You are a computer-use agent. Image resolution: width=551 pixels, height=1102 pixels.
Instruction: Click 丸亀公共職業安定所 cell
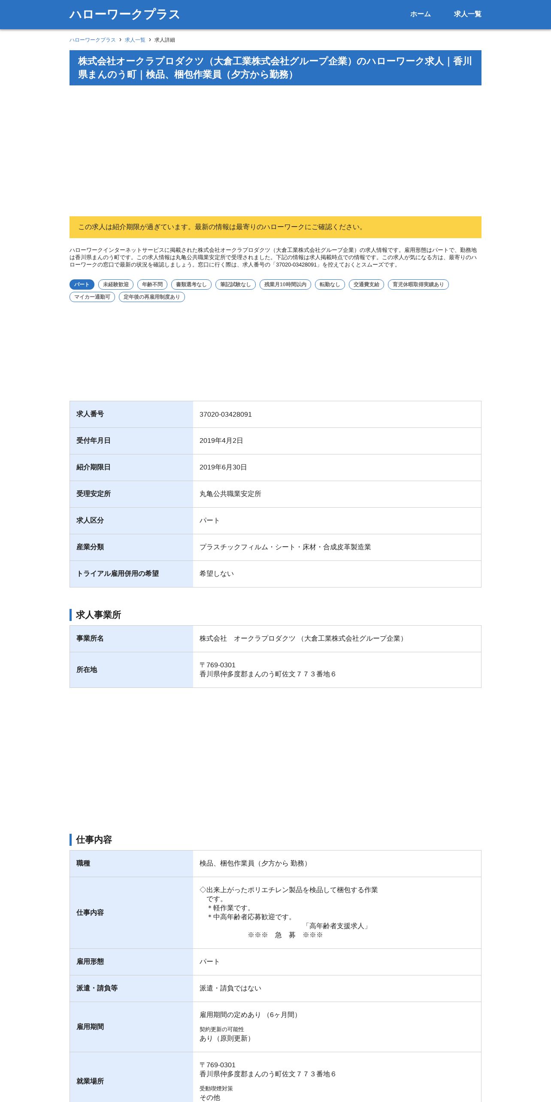(230, 494)
